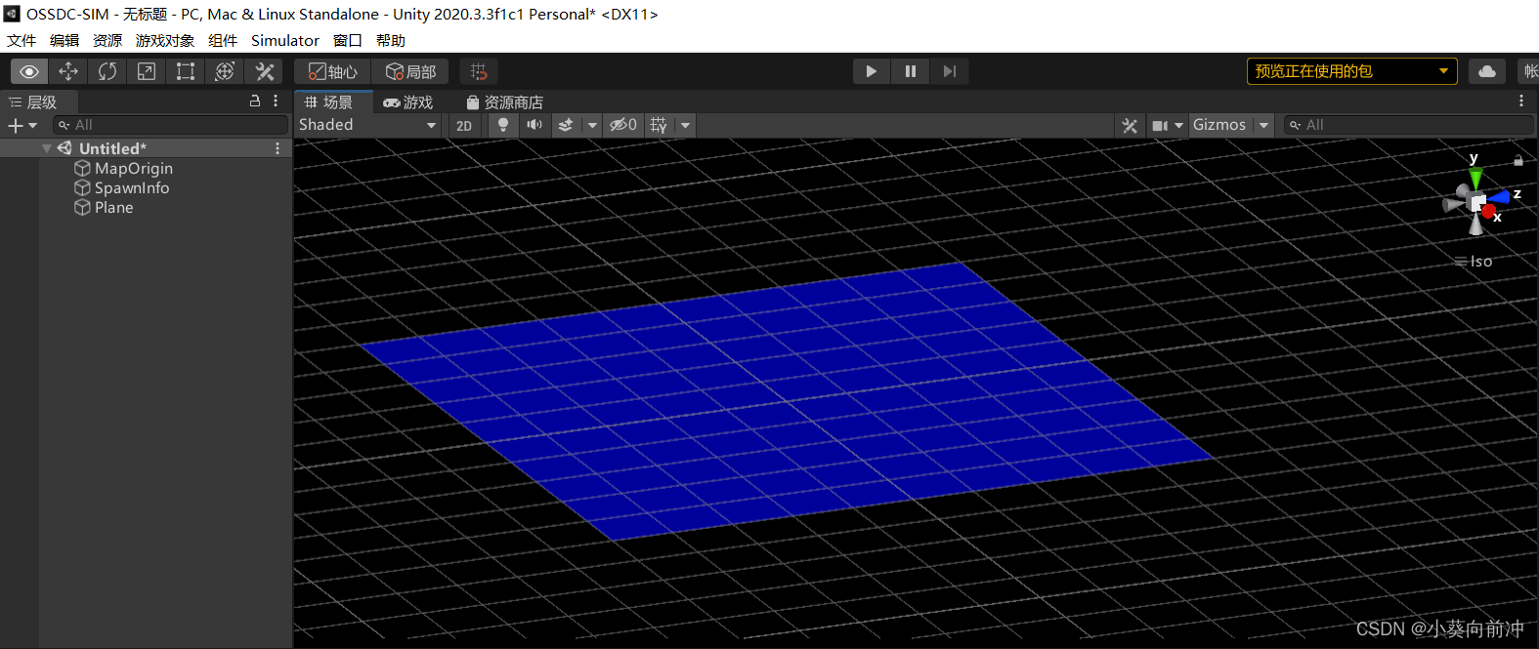Click the blue Z axis gizmo cone
The width and height of the screenshot is (1539, 649).
[x=1500, y=197]
